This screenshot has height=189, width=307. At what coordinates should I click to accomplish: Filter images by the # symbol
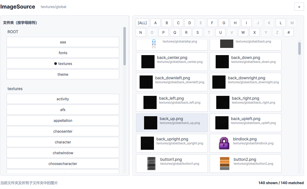coord(289,33)
